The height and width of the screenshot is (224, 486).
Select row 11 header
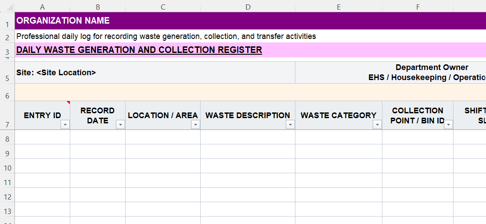(7, 182)
